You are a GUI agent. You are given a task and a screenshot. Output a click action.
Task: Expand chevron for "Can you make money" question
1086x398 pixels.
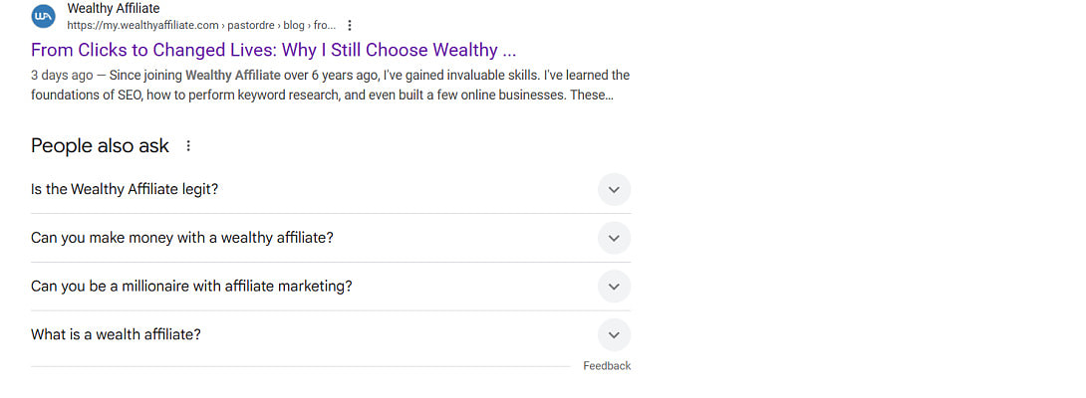pos(614,238)
